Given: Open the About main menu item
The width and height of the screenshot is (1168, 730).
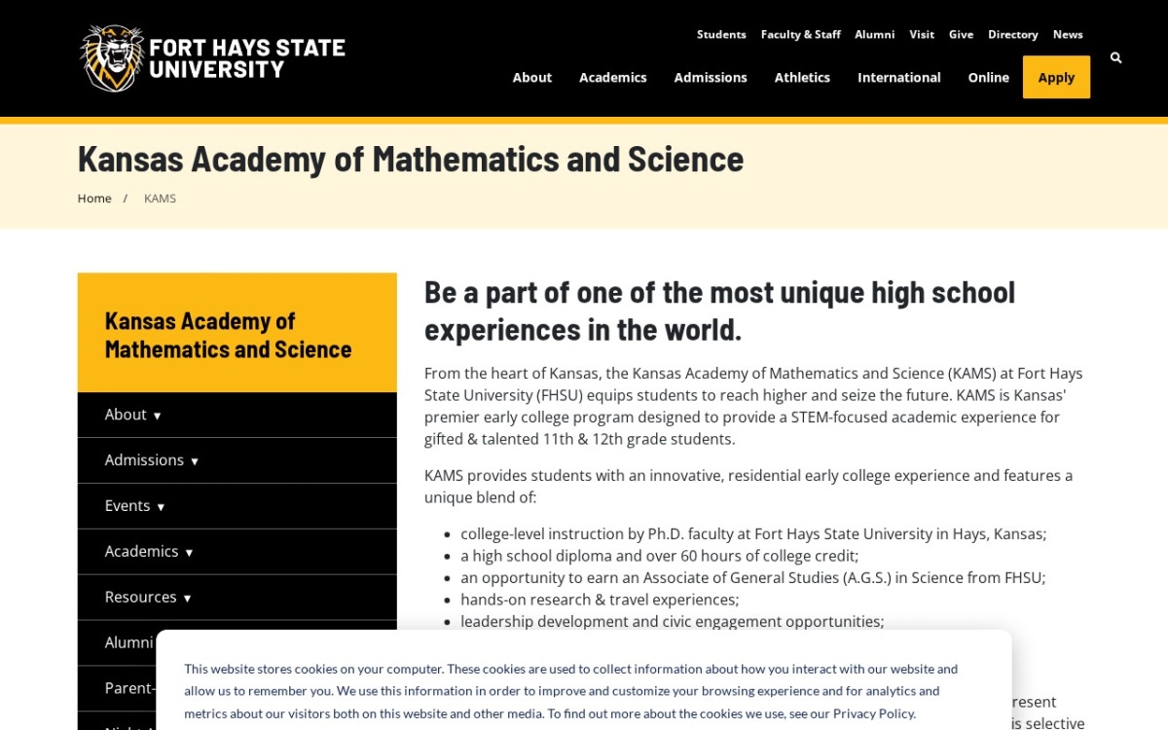Looking at the screenshot, I should point(532,77).
